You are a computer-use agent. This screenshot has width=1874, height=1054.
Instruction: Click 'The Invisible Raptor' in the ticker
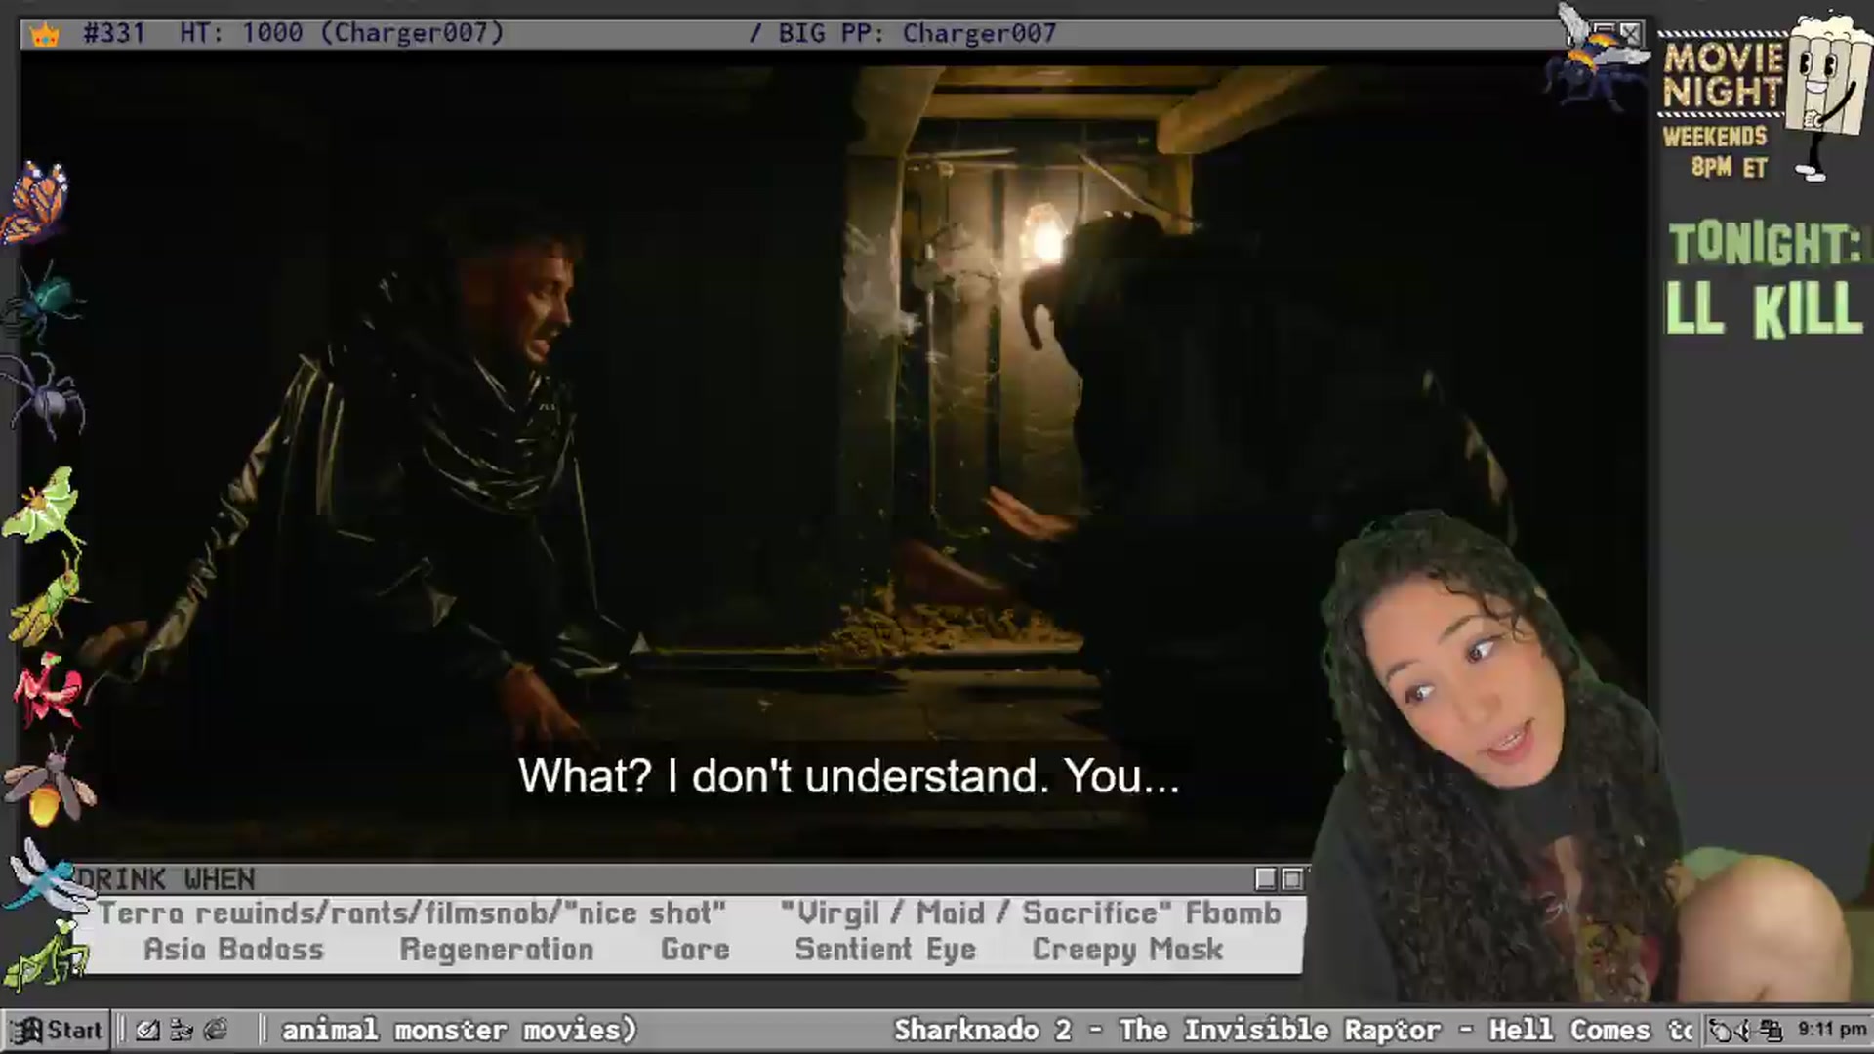tap(1280, 1030)
